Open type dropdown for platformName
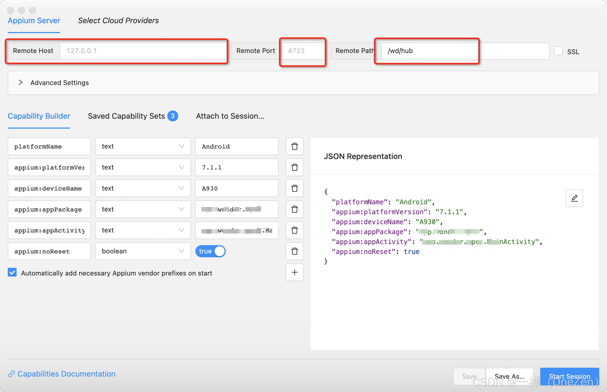 143,146
